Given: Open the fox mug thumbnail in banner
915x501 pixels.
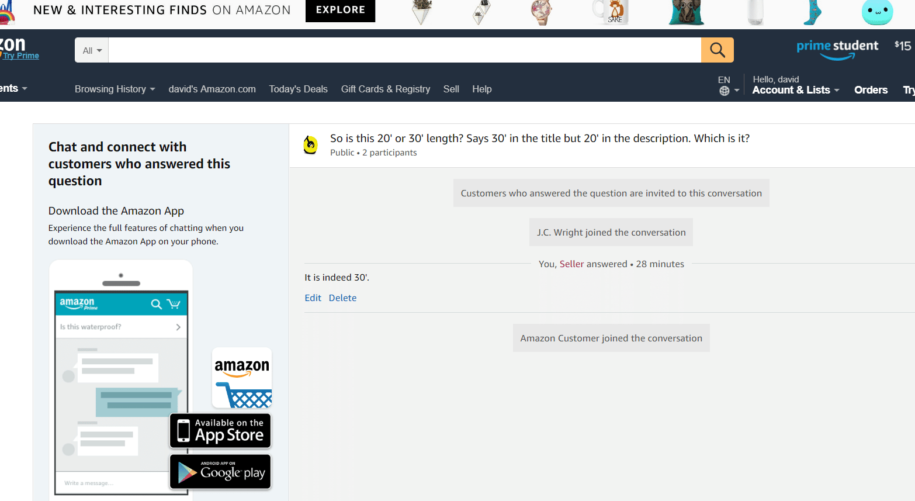Looking at the screenshot, I should 612,12.
